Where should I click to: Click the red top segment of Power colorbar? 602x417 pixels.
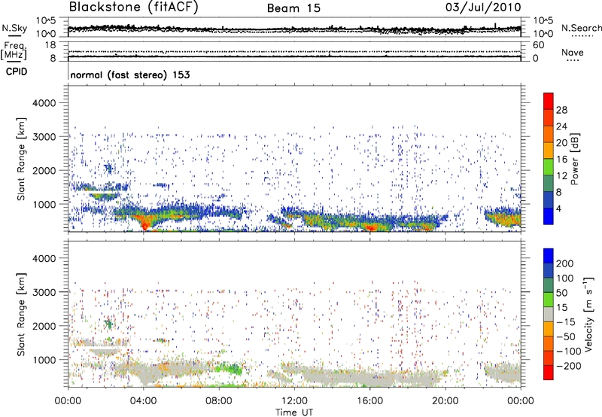[x=549, y=101]
